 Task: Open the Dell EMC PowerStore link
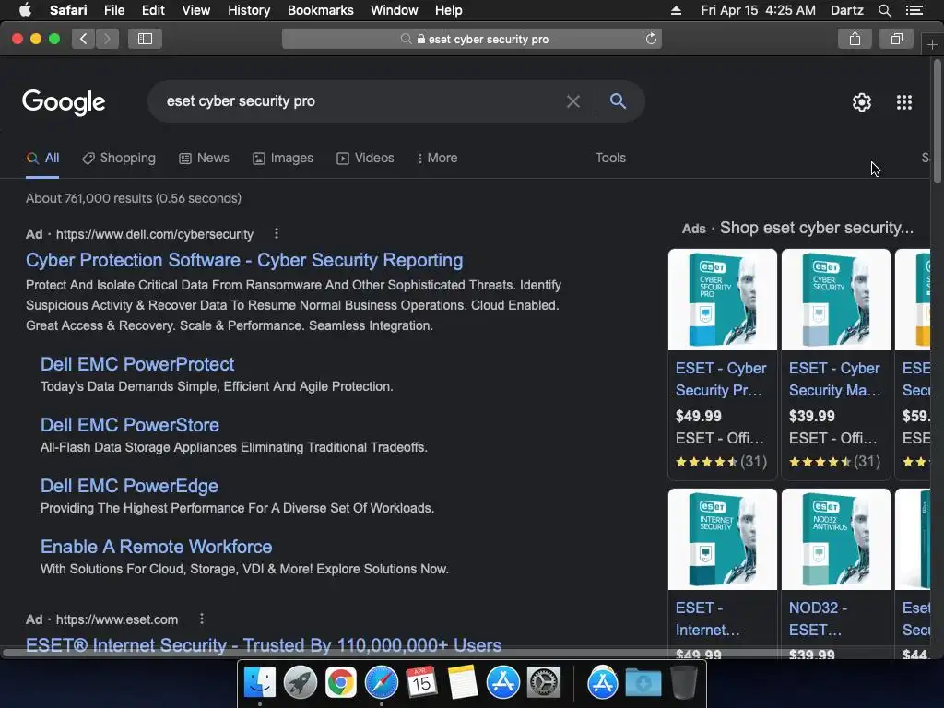tap(129, 425)
